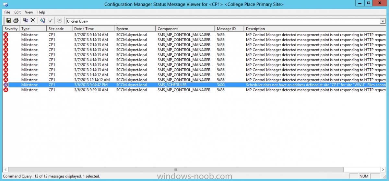Sort by the Description column header

tap(315, 29)
